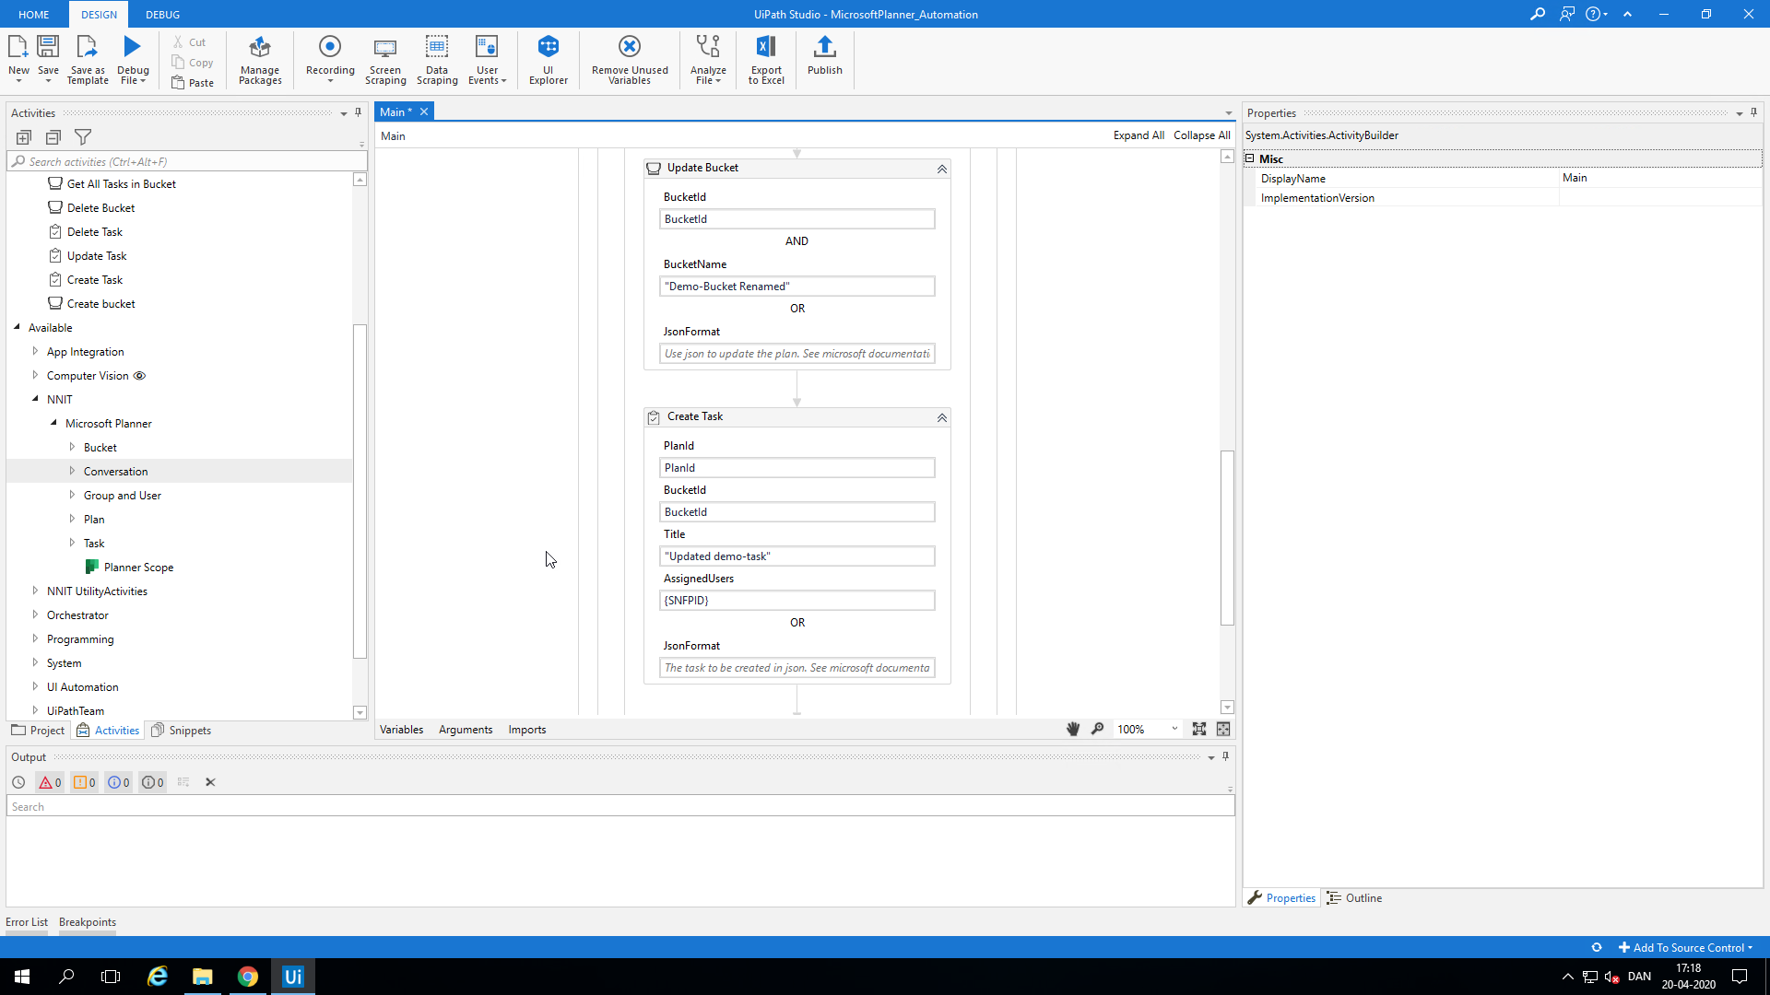
Task: Toggle the filter icon in Activities panel
Action: tap(83, 137)
